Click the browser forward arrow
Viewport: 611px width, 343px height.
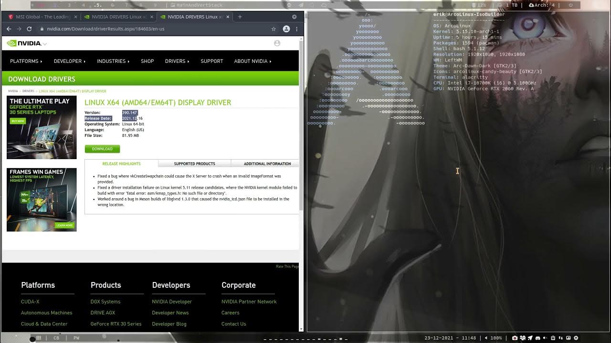point(19,29)
